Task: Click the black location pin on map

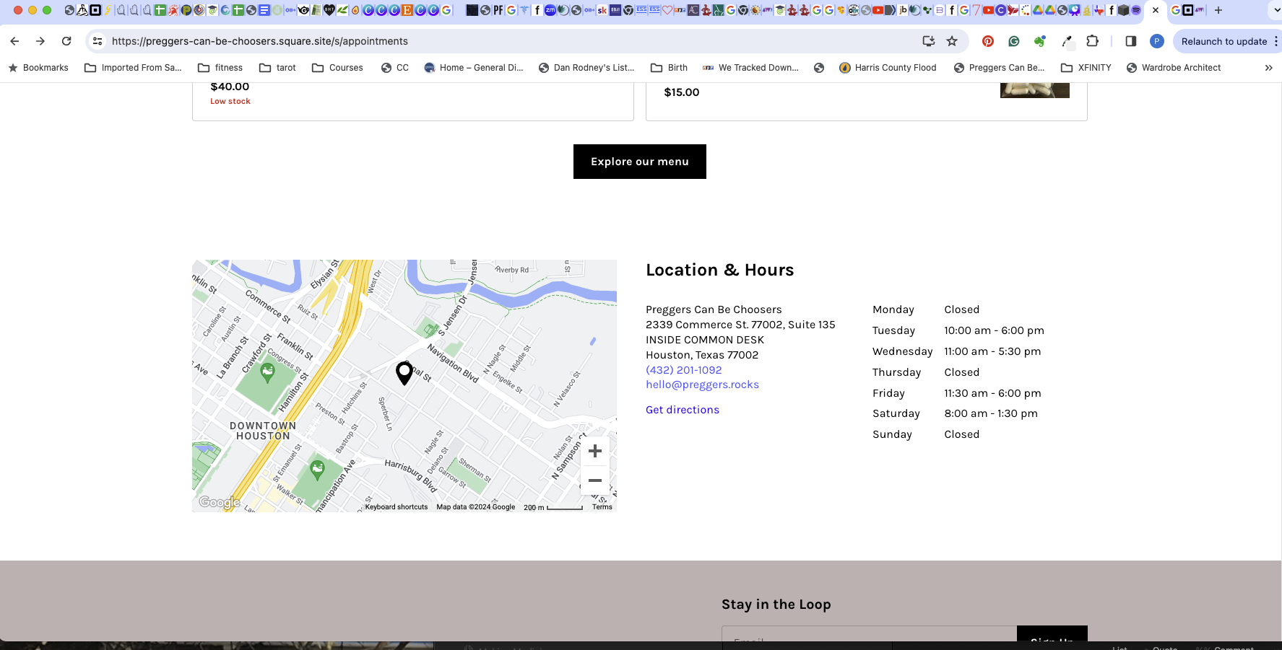Action: (x=404, y=373)
